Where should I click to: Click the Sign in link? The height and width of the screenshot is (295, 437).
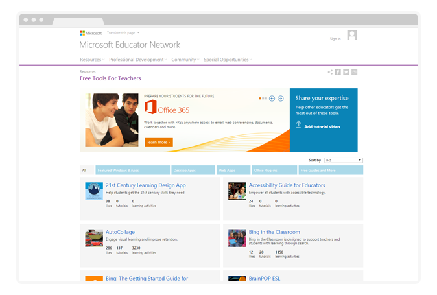coord(335,39)
